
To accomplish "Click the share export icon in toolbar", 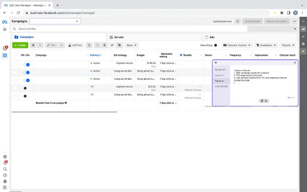I will pyautogui.click(x=112, y=45).
